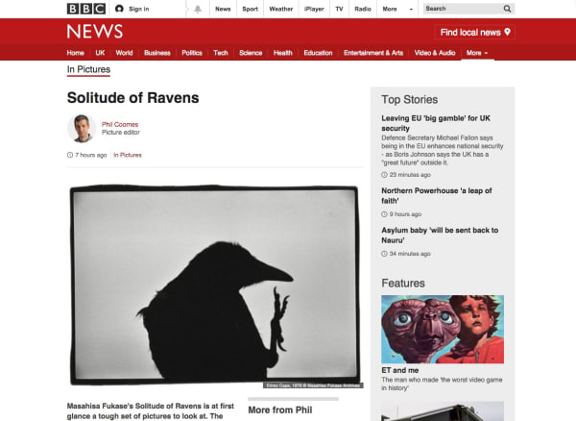Expand the red nav More menu

click(477, 53)
